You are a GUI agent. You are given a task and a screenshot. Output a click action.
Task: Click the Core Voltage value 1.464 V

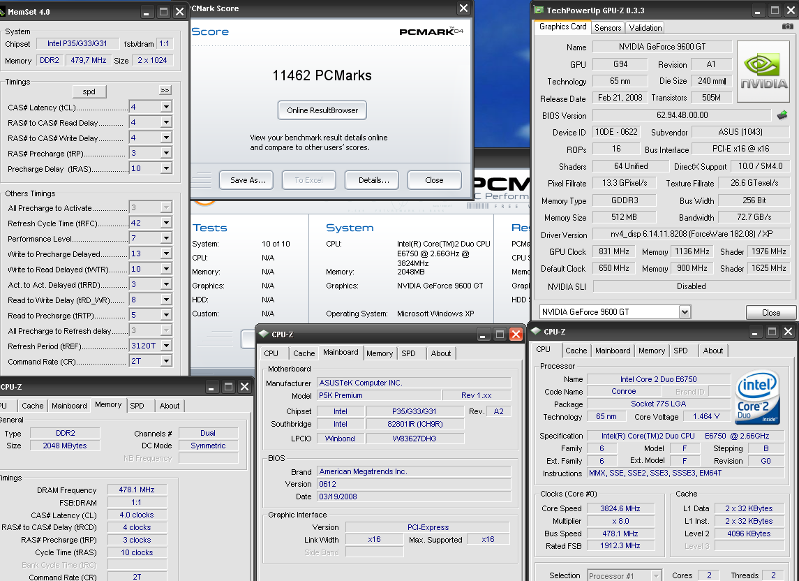coord(706,417)
